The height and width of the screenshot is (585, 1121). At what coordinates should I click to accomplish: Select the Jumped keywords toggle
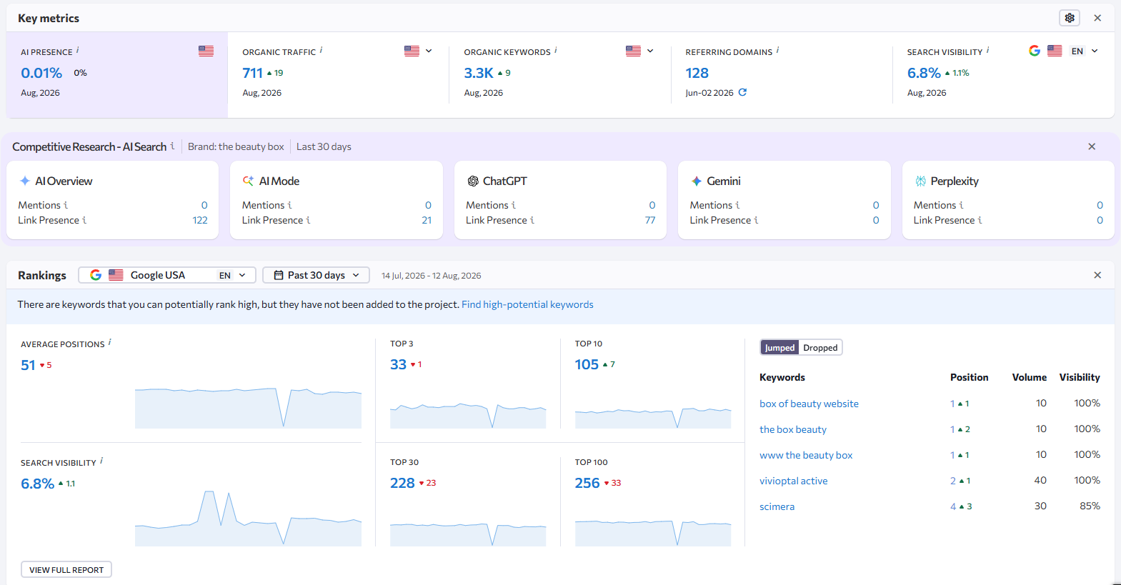point(779,348)
